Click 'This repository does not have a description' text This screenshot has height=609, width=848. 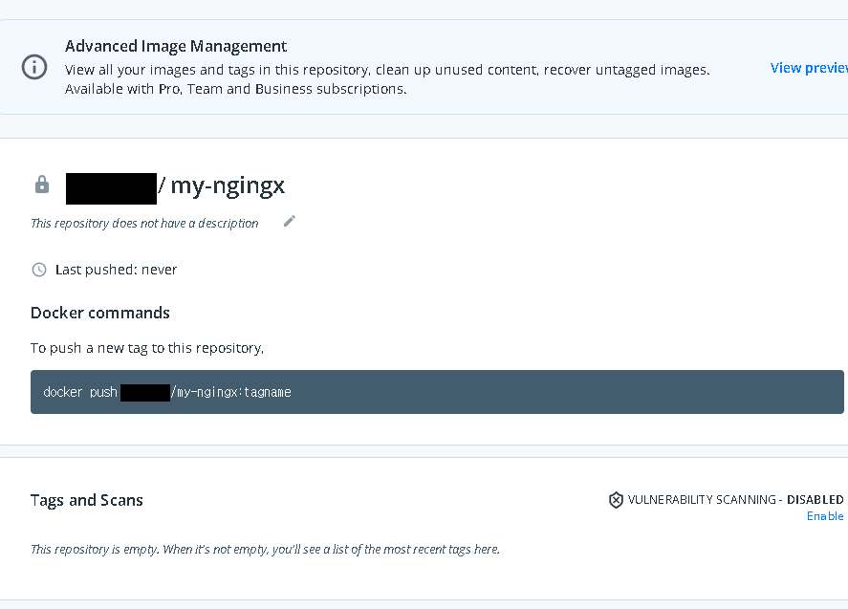(144, 224)
